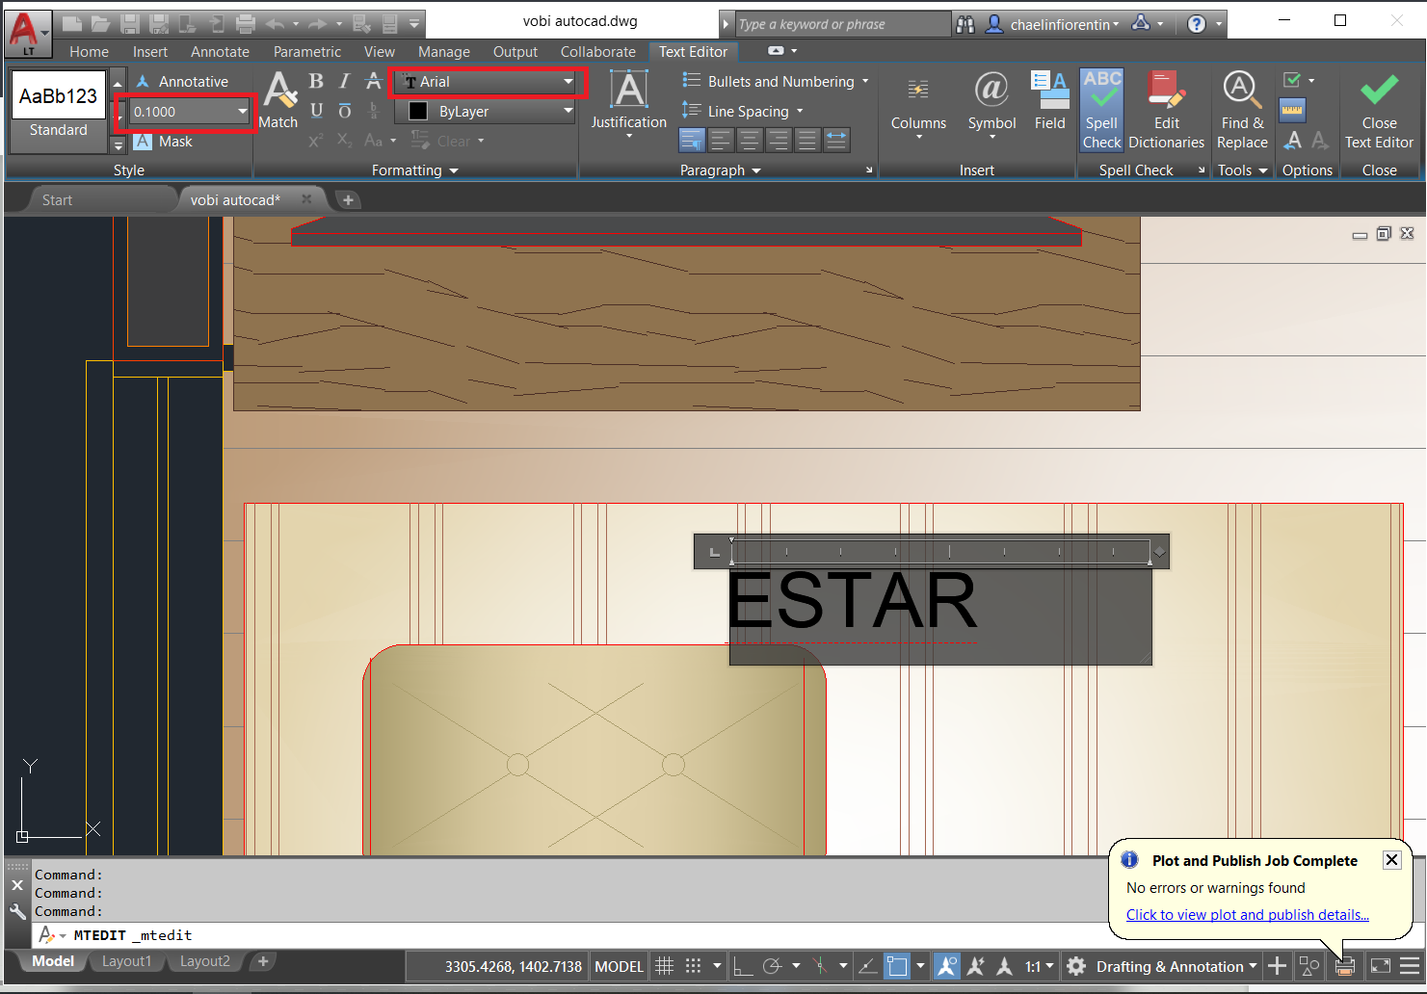Click the Underline icon
This screenshot has height=994, width=1427.
click(316, 111)
